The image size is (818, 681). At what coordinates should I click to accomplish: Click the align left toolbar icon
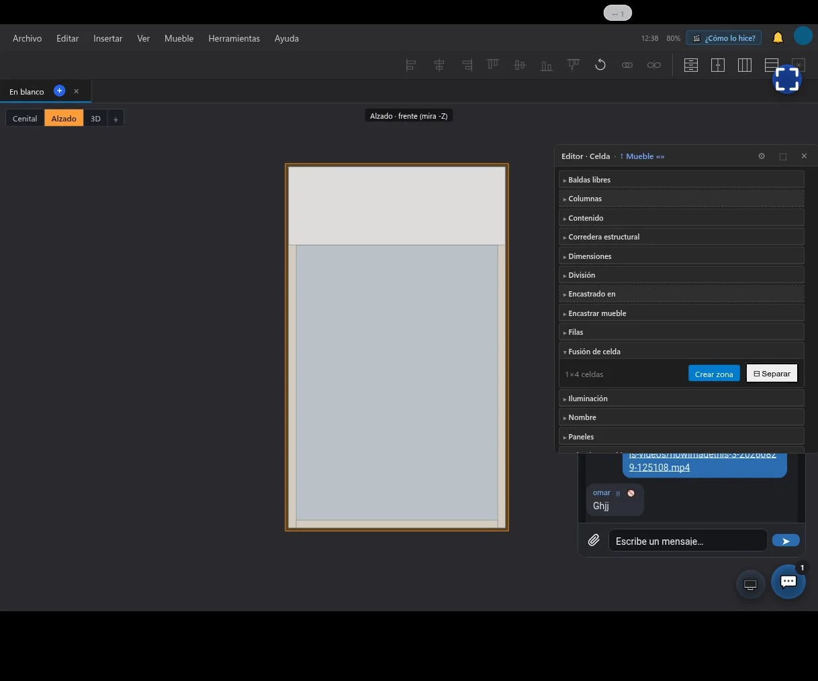[411, 65]
